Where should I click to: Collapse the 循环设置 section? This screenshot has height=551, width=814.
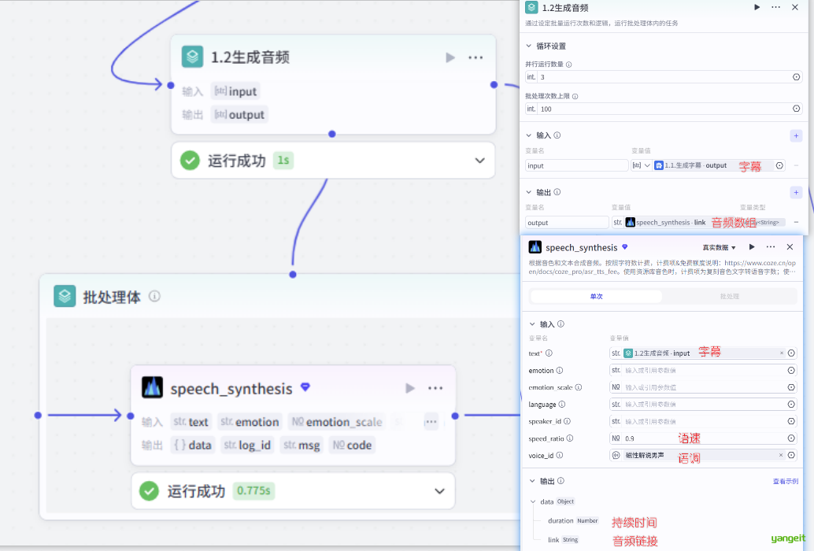pyautogui.click(x=529, y=46)
